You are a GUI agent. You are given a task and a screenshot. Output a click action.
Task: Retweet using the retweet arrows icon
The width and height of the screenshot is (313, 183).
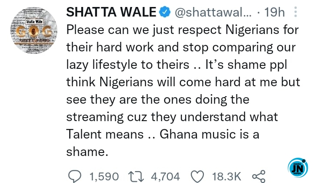(136, 176)
